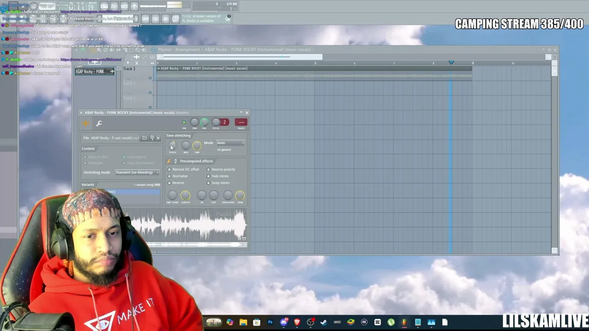Click the playhead marker on the playlist timeline
The image size is (589, 331).
click(451, 63)
